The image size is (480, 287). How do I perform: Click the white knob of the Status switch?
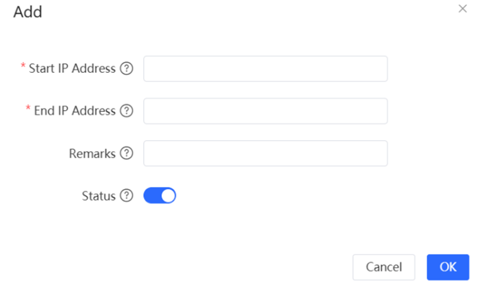pyautogui.click(x=168, y=196)
